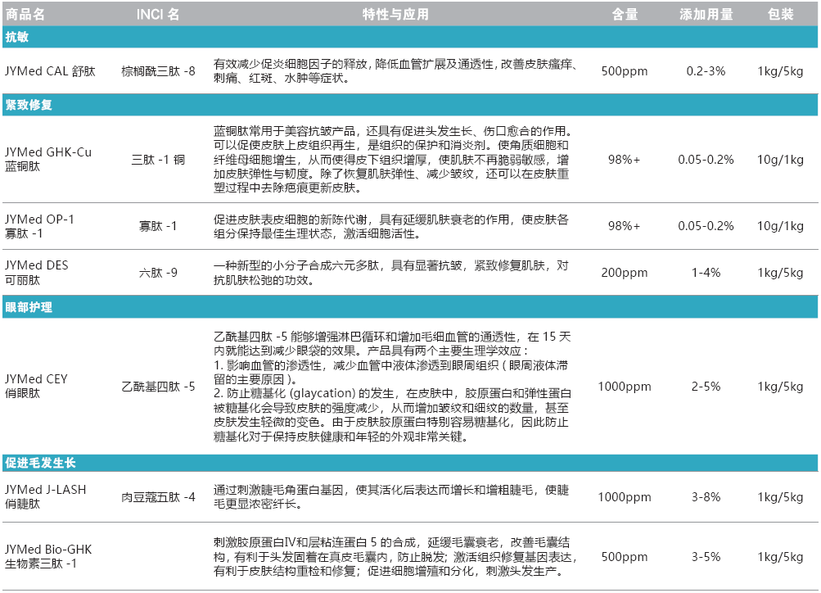Select the 促进毛发生长 section heading
821x593 pixels.
[40, 463]
